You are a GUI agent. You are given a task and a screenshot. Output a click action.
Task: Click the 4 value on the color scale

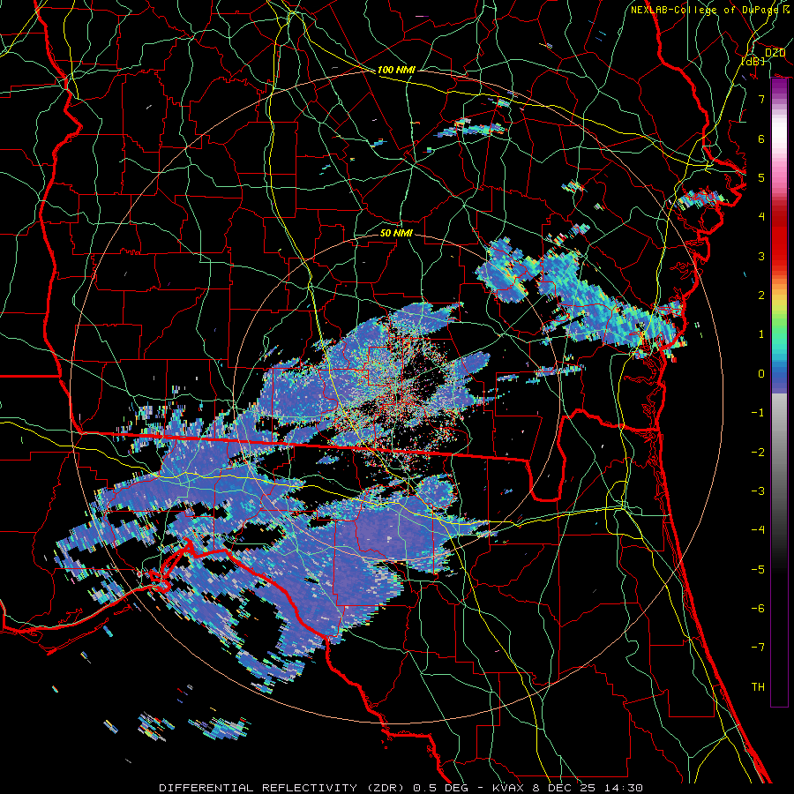[x=761, y=217]
